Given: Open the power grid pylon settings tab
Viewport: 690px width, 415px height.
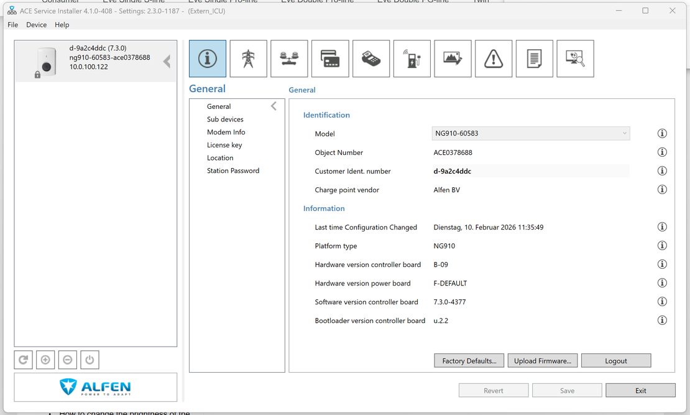Looking at the screenshot, I should click(248, 58).
